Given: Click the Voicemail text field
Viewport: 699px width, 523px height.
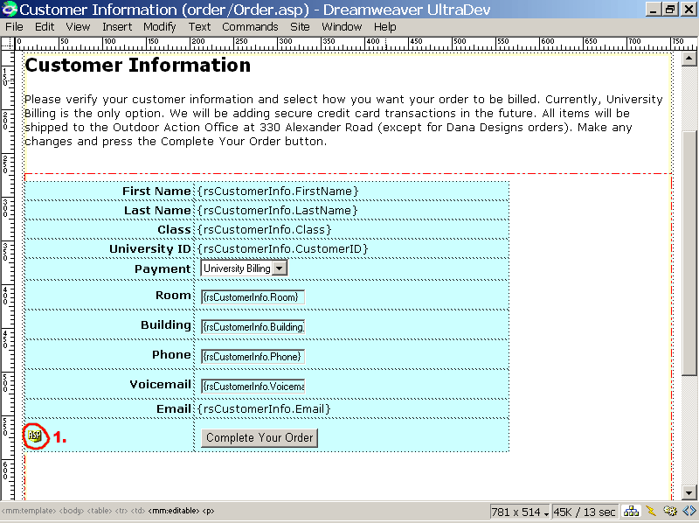Looking at the screenshot, I should (x=253, y=387).
